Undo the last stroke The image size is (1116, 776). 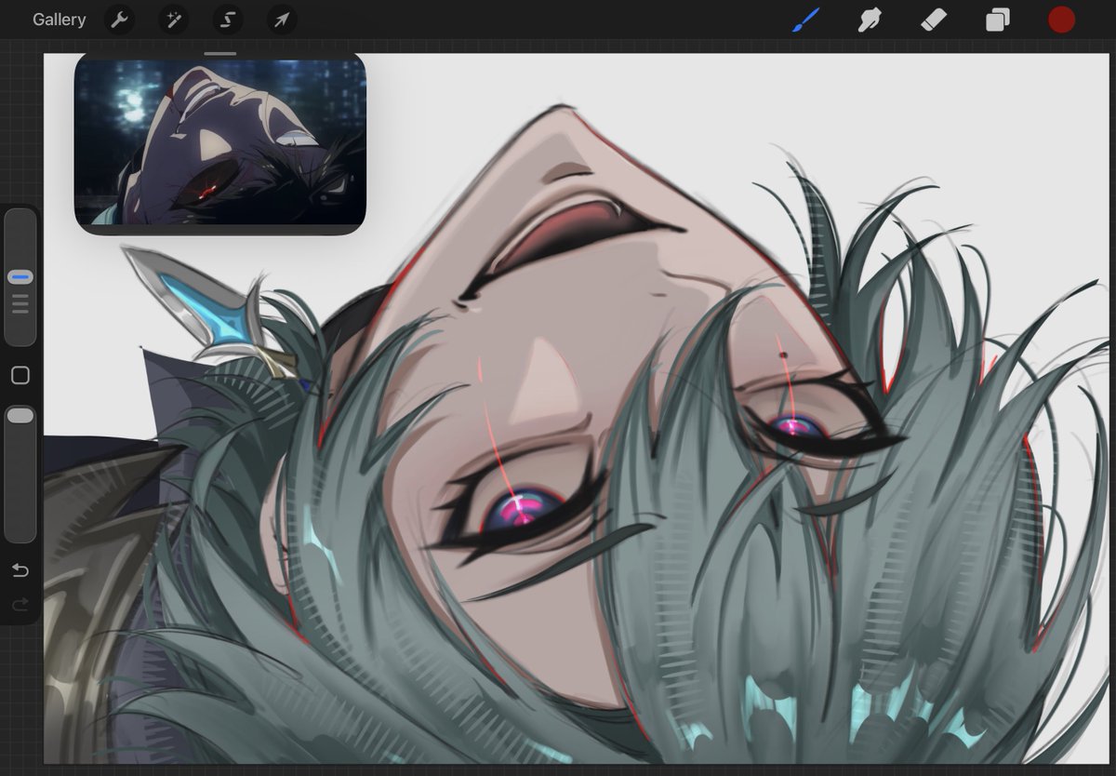(20, 570)
